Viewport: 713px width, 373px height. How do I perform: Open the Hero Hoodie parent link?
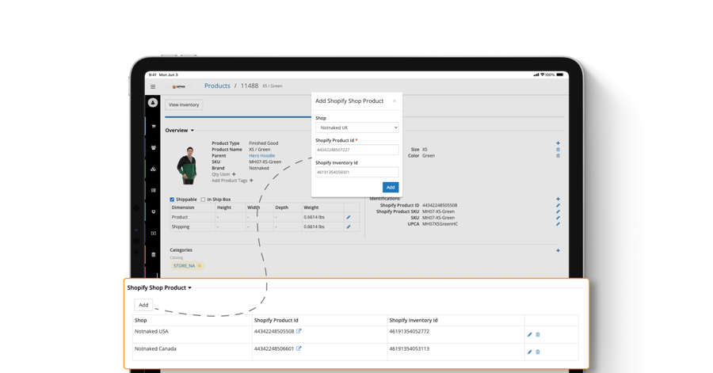261,156
